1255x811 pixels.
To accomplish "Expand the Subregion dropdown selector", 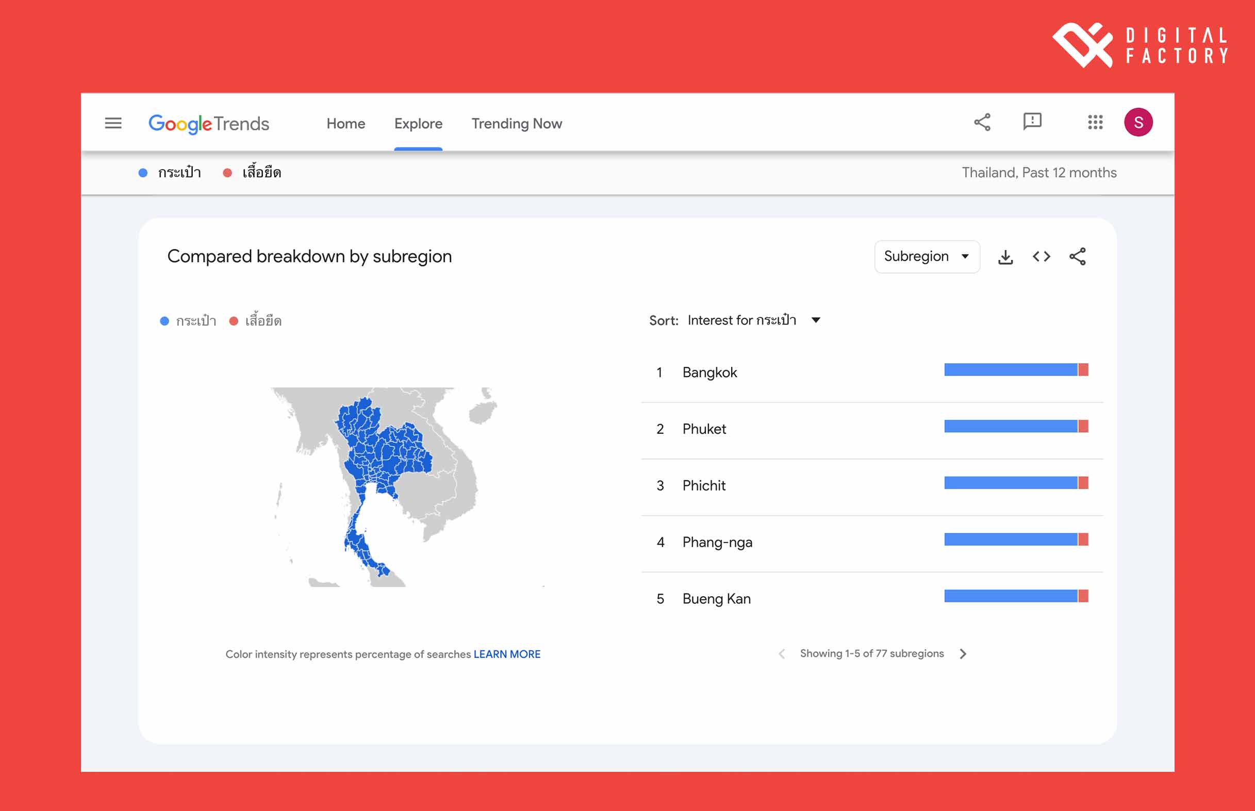I will 927,256.
